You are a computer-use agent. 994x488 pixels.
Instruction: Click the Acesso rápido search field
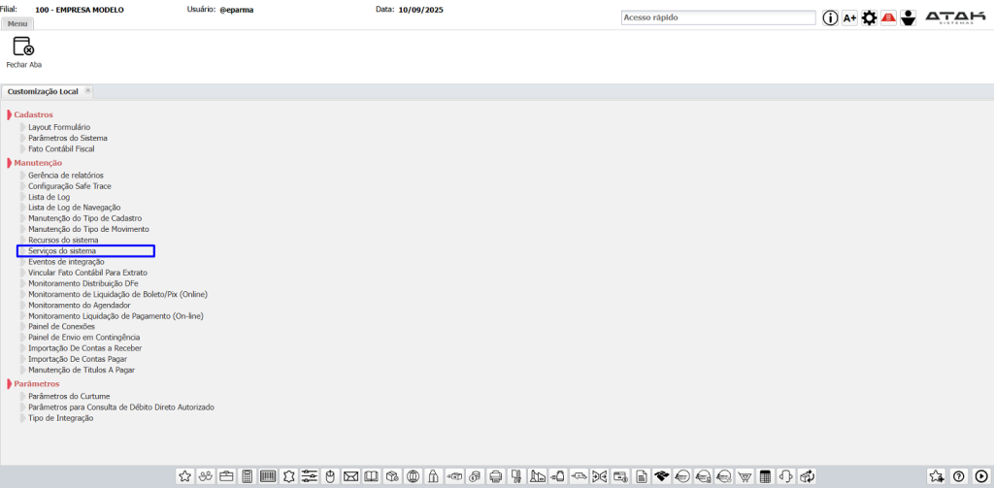tap(717, 17)
